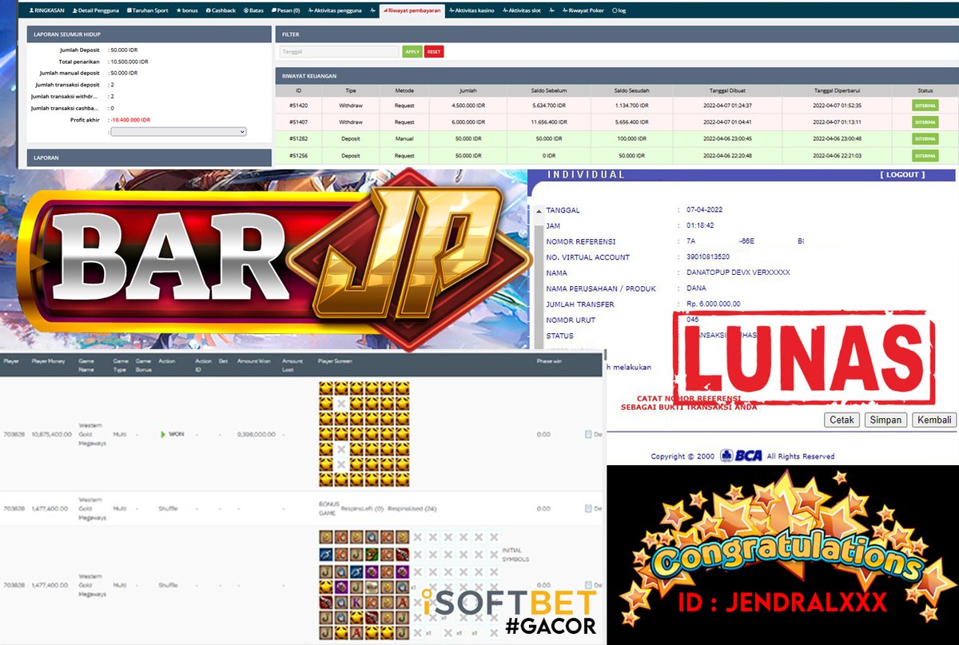Click the Rp. 6.000.000,00 transfer amount

coord(714,304)
